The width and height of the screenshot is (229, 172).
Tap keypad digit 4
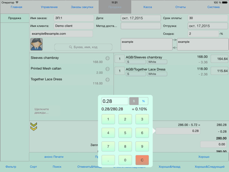pos(108,133)
